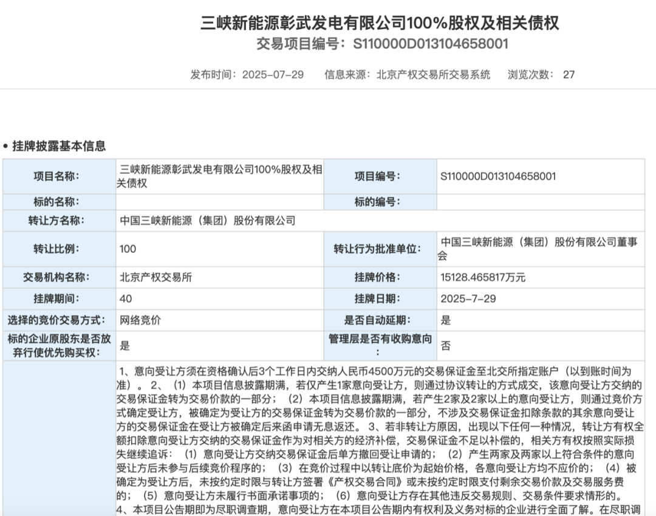Select transaction number heading 交易项目编号：S110000D013104658001

coord(383,44)
